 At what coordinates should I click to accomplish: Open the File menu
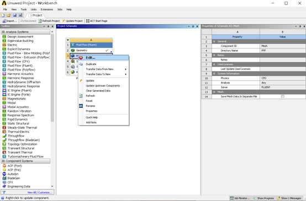[5, 9]
